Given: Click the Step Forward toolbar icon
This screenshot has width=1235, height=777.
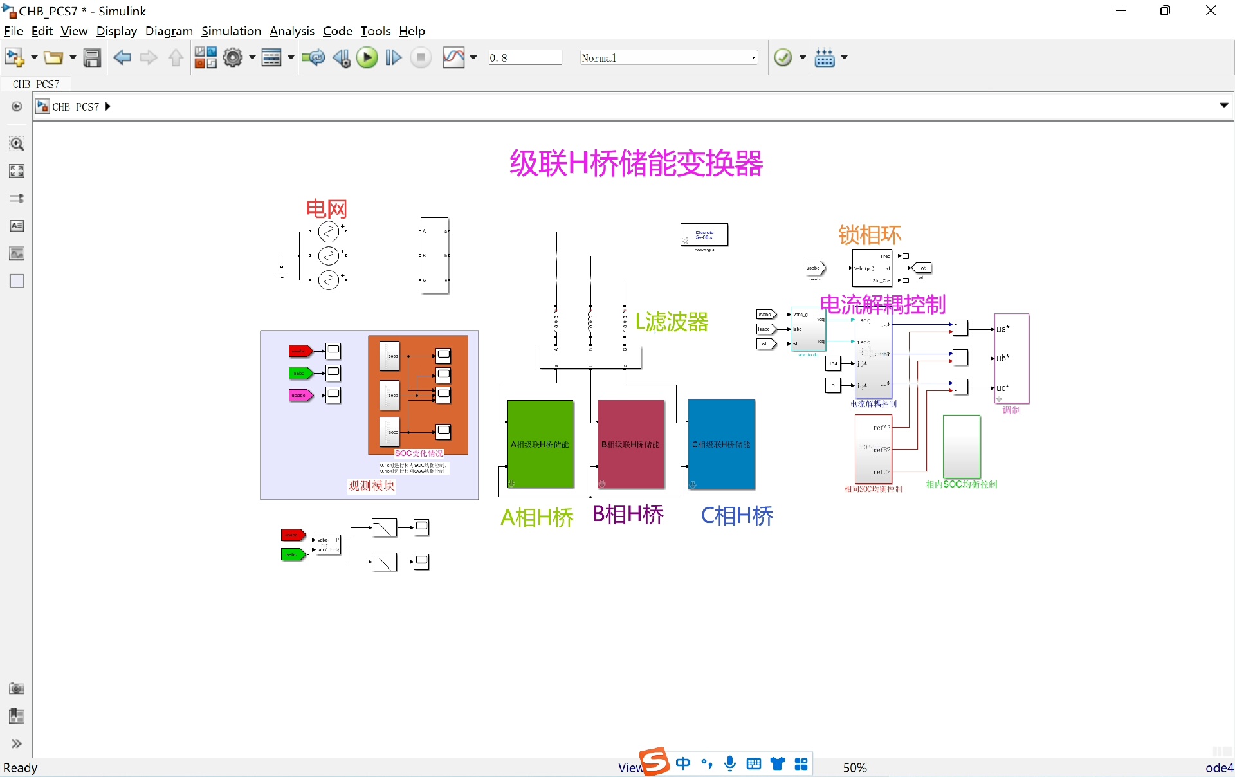Looking at the screenshot, I should (x=394, y=58).
